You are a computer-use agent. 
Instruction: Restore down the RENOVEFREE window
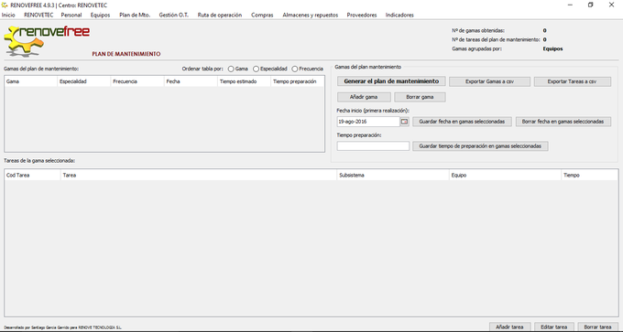point(590,5)
